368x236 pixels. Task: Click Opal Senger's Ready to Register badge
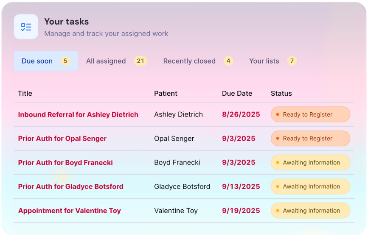click(310, 139)
